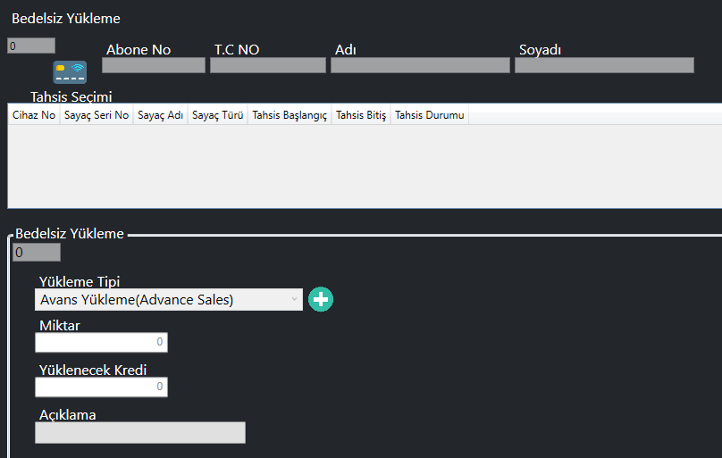Click the green plus add button

point(321,300)
